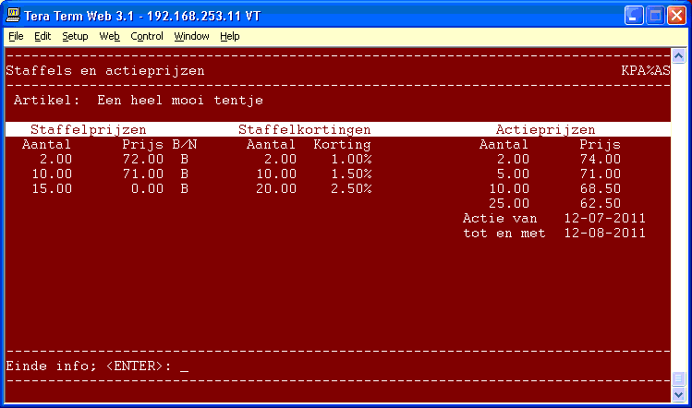Click the action end date 12-08-2011
The height and width of the screenshot is (408, 692).
603,234
